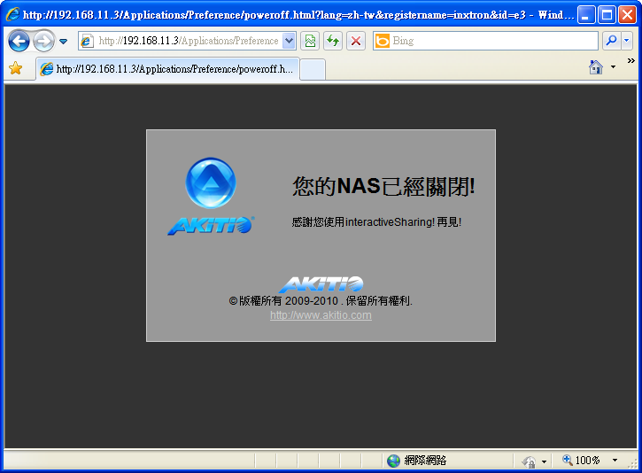Viewport: 642px width, 473px height.
Task: Open a blank new tab
Action: [x=313, y=69]
